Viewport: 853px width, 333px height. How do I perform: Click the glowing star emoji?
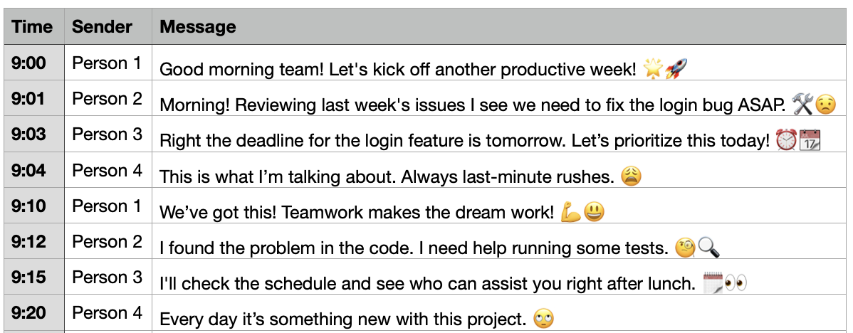coord(652,69)
